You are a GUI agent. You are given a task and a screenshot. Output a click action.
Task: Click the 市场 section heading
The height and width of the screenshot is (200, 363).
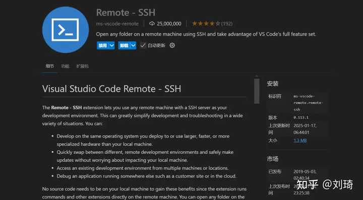pos(272,159)
